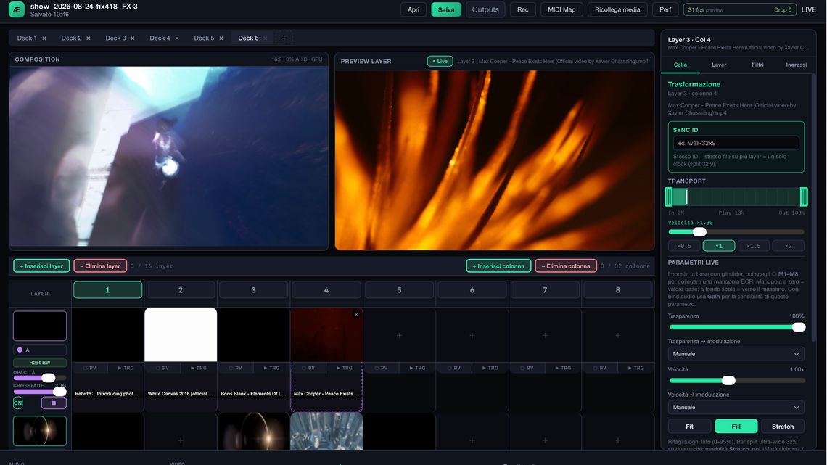
Task: Choose Stretch scaling mode
Action: pos(783,427)
